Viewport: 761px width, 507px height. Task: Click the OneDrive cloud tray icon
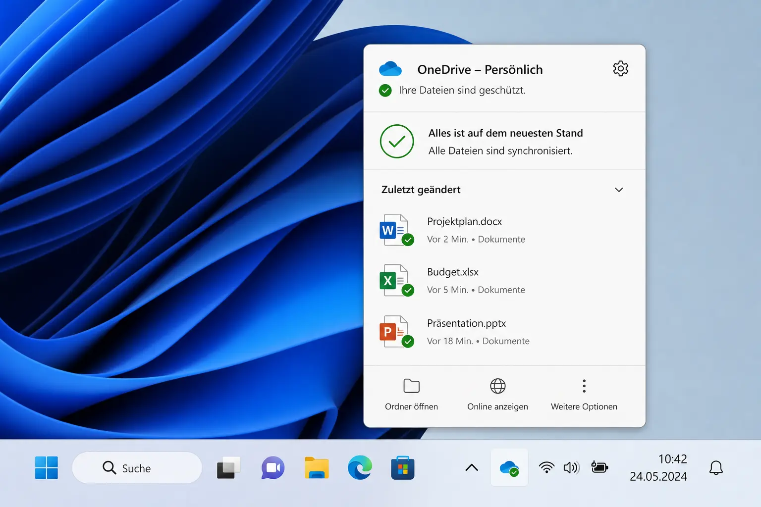point(509,468)
